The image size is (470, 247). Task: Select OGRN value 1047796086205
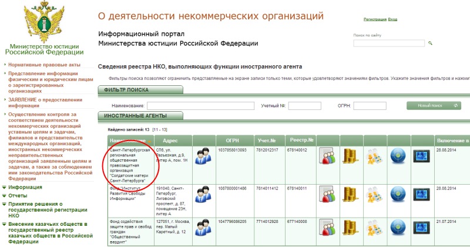pyautogui.click(x=232, y=222)
